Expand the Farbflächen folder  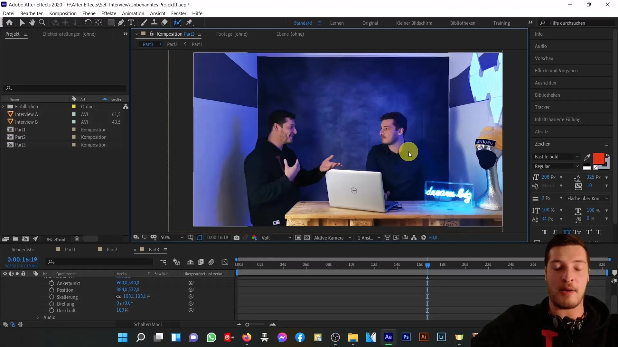(3, 107)
